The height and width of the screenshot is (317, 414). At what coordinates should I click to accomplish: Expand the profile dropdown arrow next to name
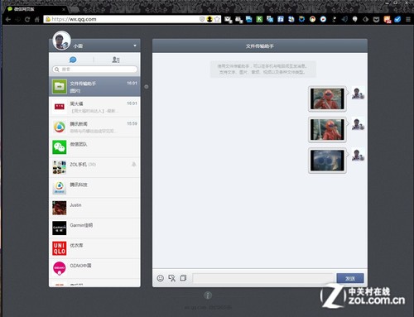pyautogui.click(x=135, y=46)
